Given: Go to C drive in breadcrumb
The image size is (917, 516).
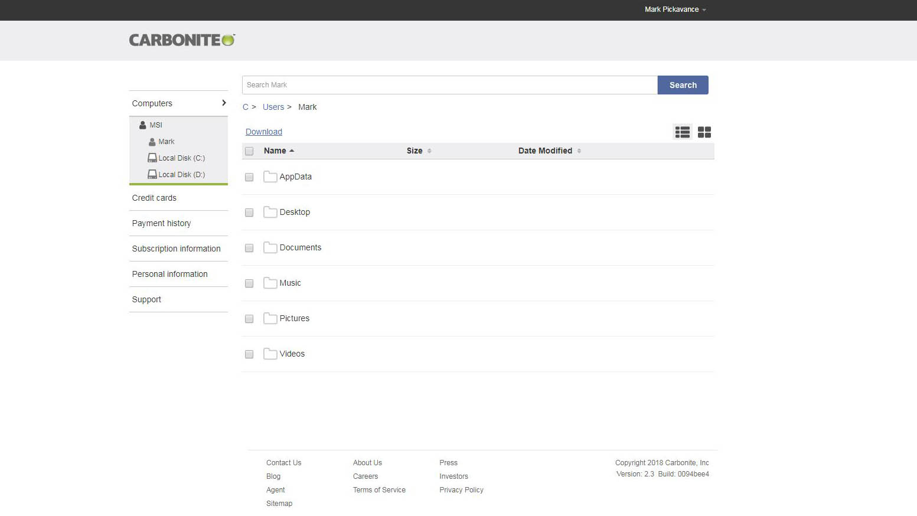Looking at the screenshot, I should coord(246,107).
